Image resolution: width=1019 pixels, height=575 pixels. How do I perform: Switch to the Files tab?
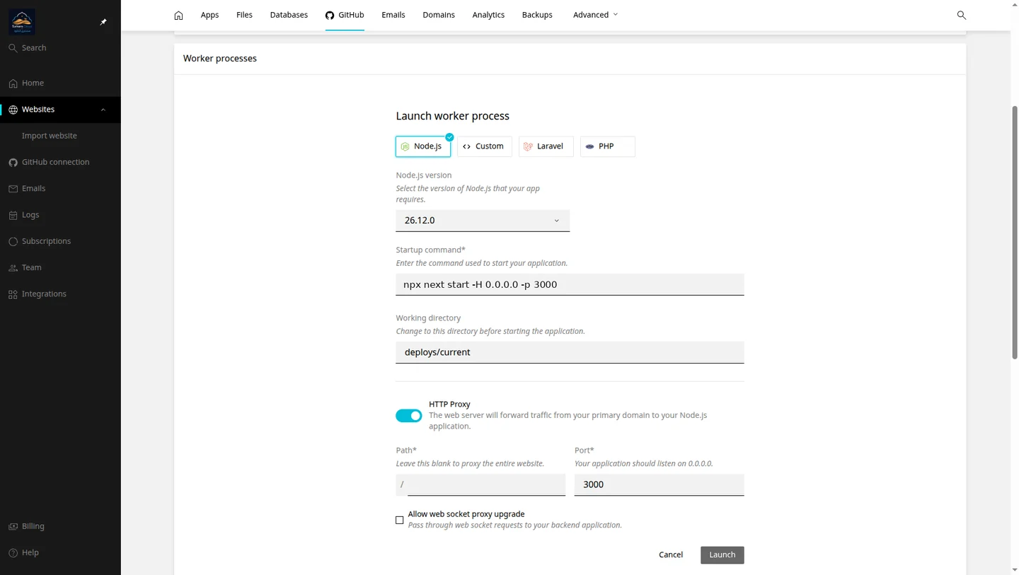pos(244,15)
